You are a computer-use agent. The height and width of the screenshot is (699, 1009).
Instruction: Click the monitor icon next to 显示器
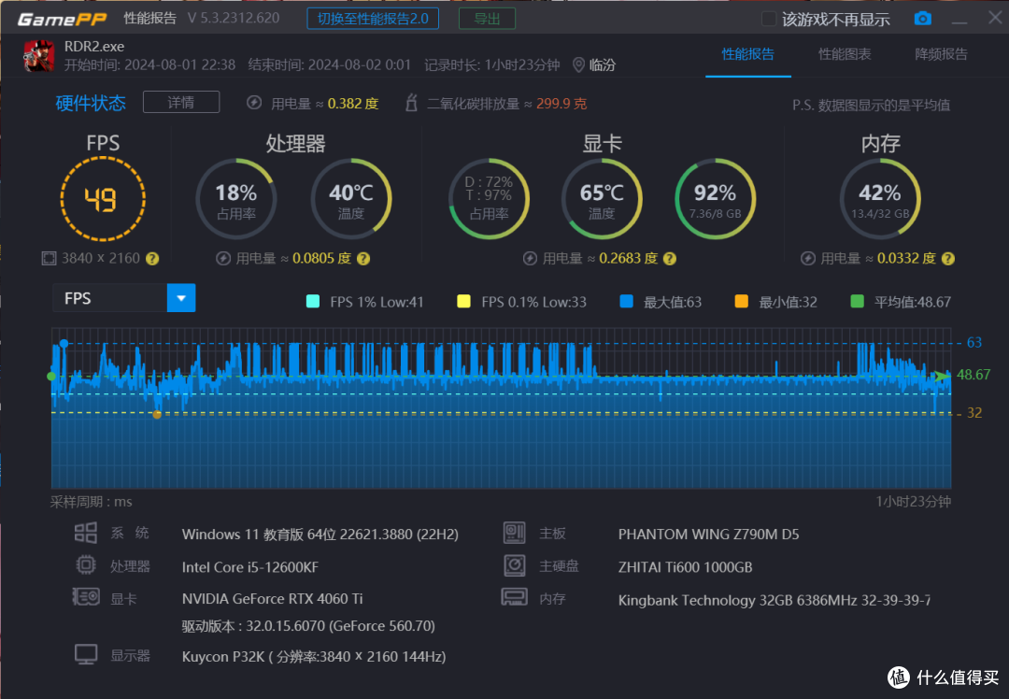coord(86,654)
